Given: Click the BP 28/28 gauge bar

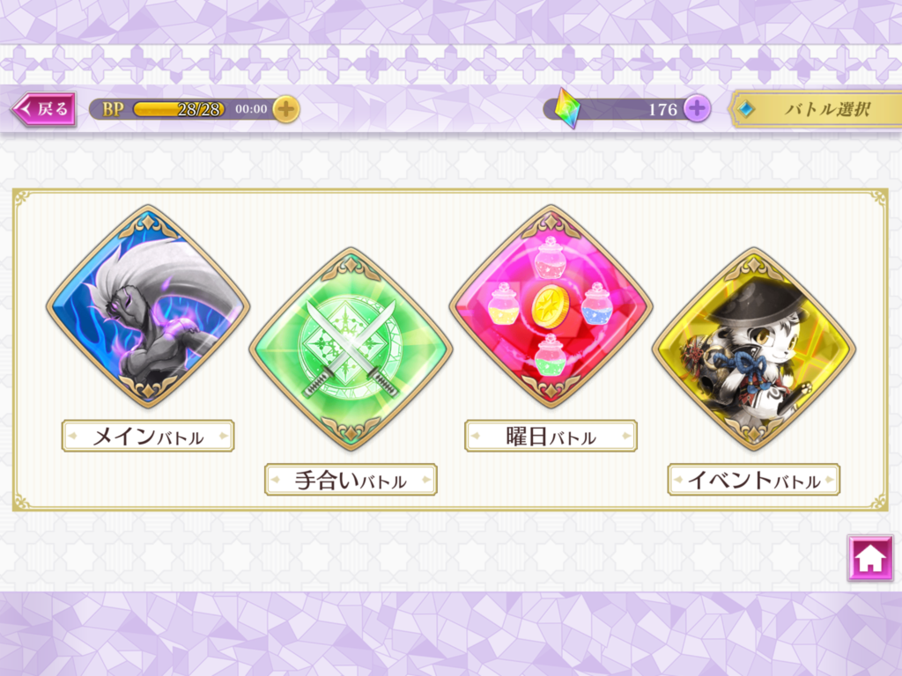Looking at the screenshot, I should (179, 108).
